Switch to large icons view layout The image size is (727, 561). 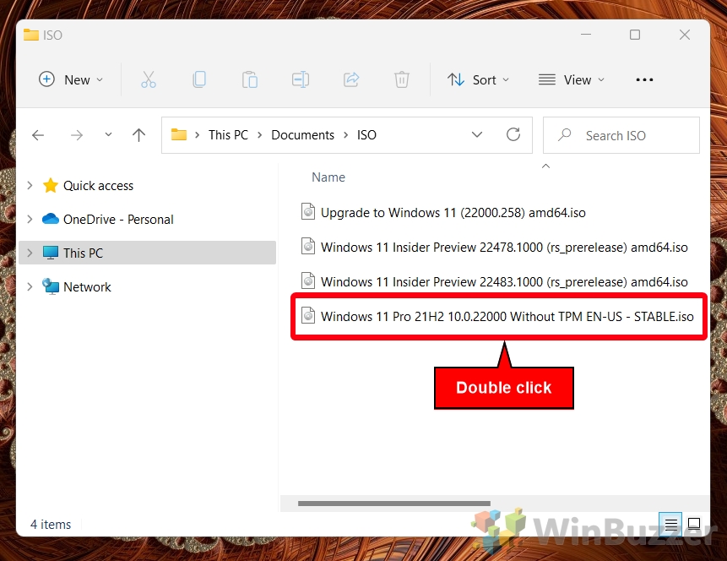(x=694, y=524)
